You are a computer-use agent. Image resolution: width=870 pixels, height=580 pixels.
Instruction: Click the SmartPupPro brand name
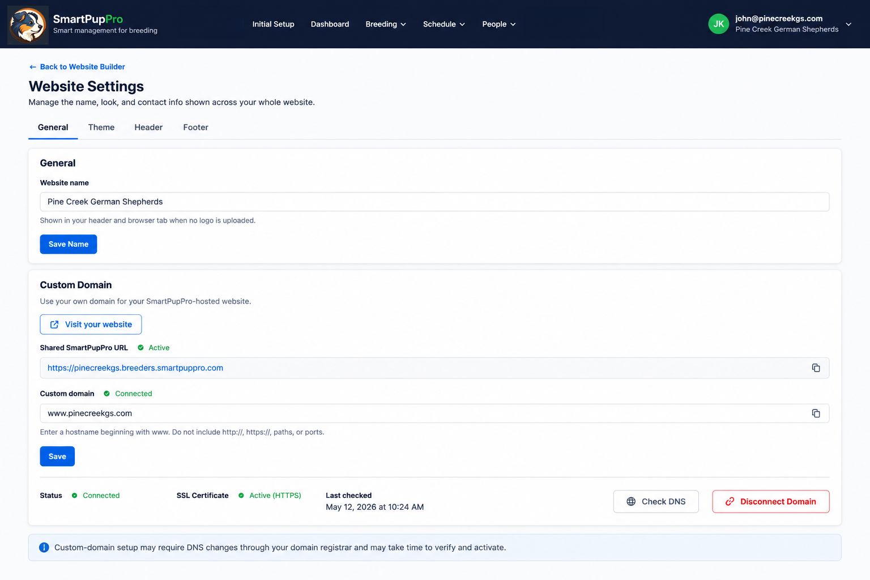click(x=88, y=19)
